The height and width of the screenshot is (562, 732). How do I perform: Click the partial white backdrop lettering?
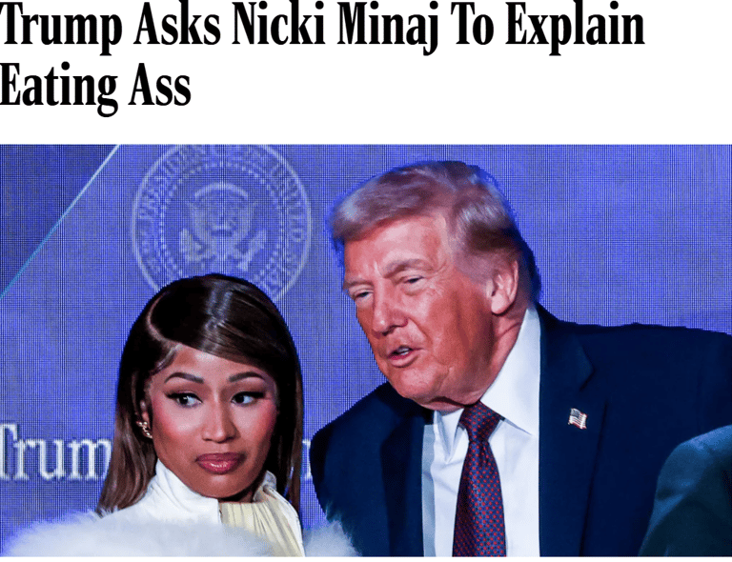tap(52, 452)
